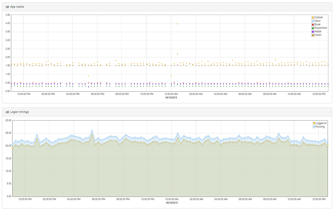Image resolution: width=335 pixels, height=211 pixels.
Task: Select the Word legend label
Action: point(317,21)
